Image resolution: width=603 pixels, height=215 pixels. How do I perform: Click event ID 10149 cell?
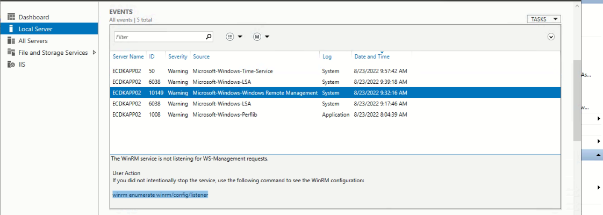(156, 92)
